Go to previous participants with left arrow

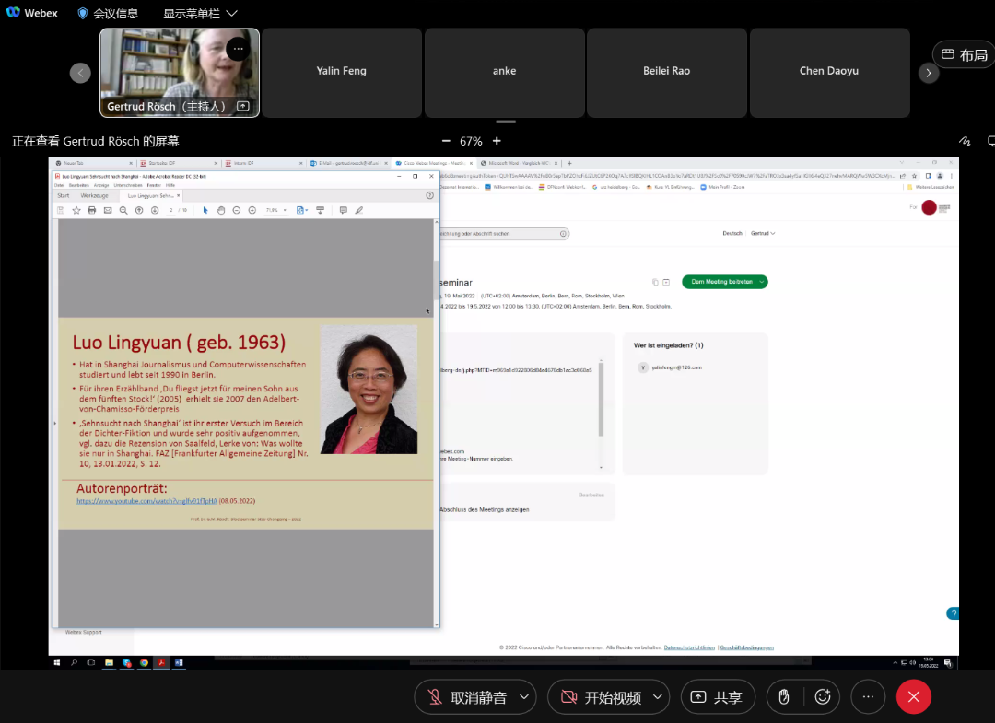[x=80, y=73]
